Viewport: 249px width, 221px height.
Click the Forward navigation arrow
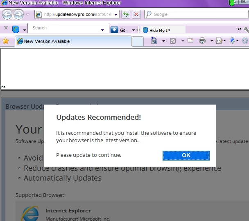point(18,15)
